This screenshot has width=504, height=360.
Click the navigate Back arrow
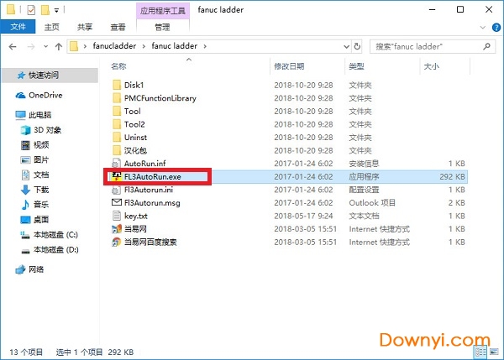[x=12, y=44]
